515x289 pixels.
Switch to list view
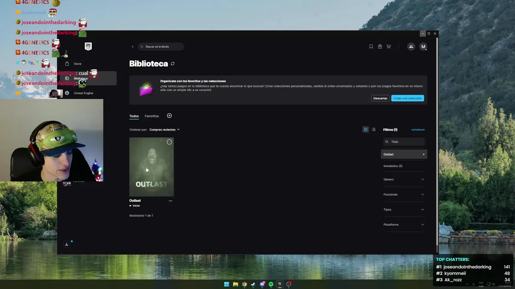coord(374,130)
